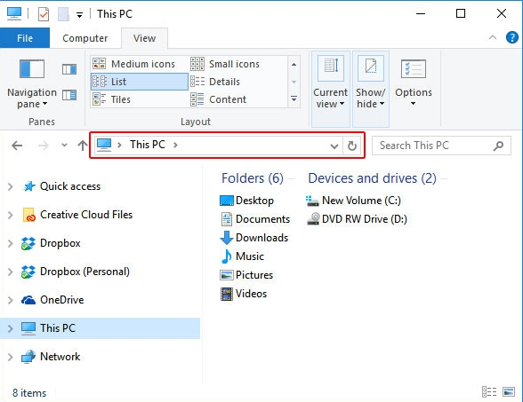Click the Search This PC field
Viewport: 523px width, 402px height.
(x=441, y=146)
